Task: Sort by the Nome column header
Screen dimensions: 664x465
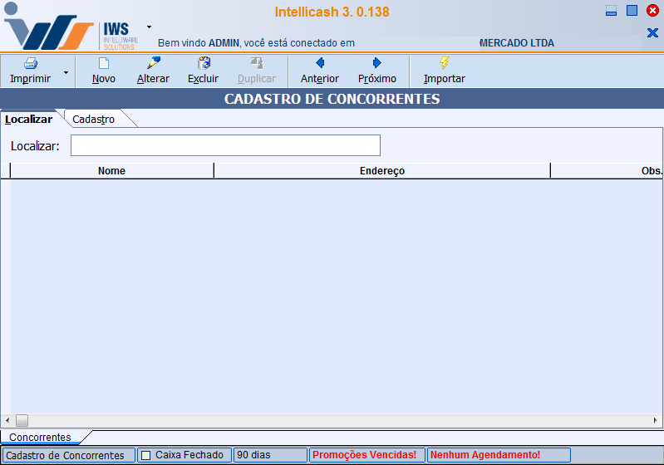Action: 112,170
